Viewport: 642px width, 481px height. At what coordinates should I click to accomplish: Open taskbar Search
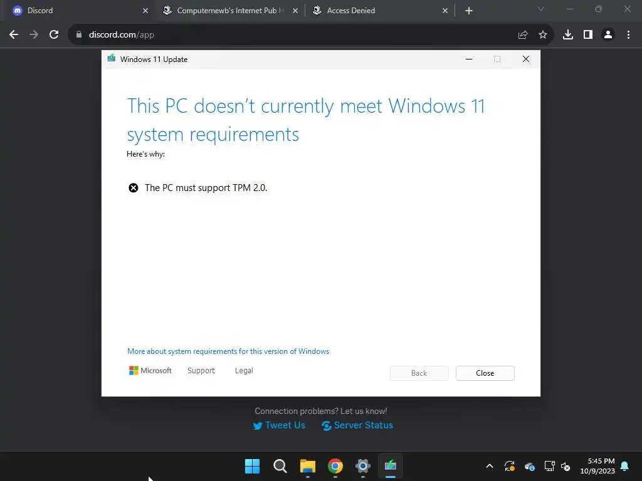(x=280, y=466)
